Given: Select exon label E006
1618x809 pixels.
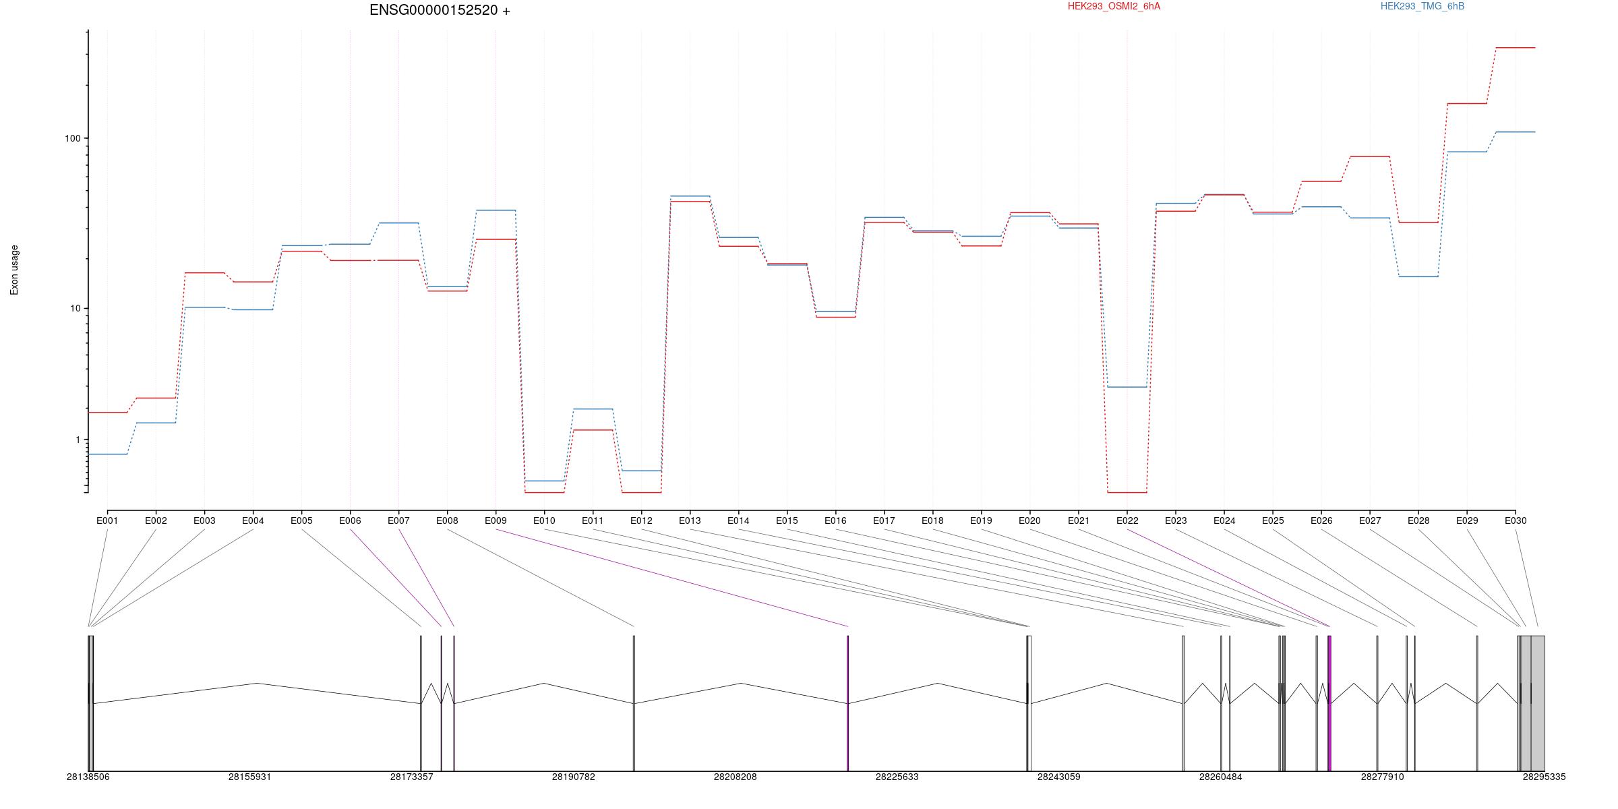Looking at the screenshot, I should tap(350, 520).
